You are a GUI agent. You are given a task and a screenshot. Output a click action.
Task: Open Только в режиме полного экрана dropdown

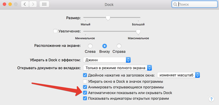pyautogui.click(x=118, y=68)
